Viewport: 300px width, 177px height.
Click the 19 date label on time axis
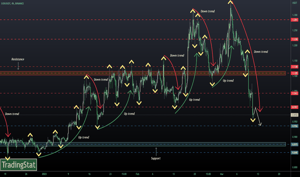point(5,174)
